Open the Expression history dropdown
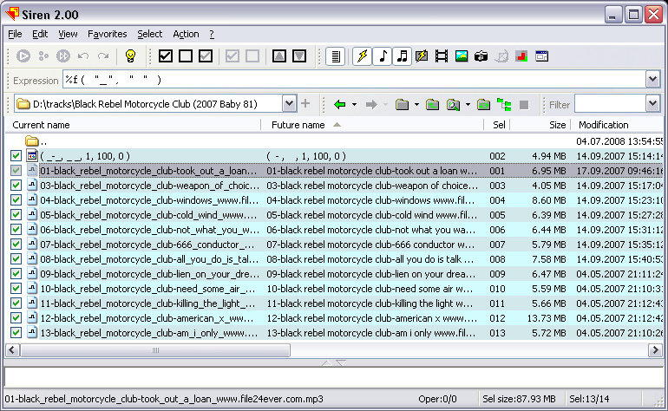 pos(652,79)
